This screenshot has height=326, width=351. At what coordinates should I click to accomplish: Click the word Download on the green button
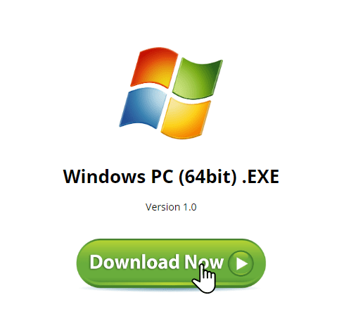click(134, 262)
